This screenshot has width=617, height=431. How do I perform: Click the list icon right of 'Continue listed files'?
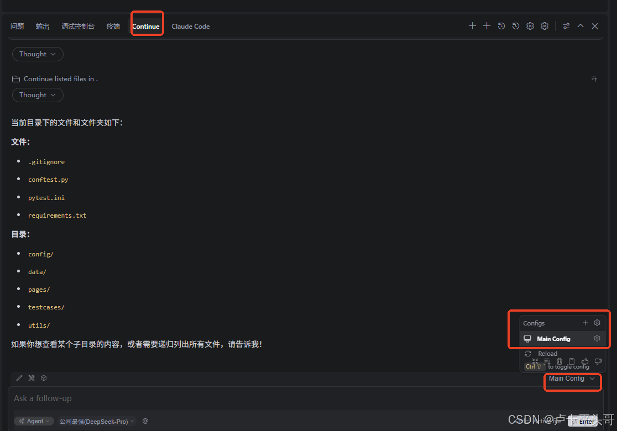tap(594, 79)
